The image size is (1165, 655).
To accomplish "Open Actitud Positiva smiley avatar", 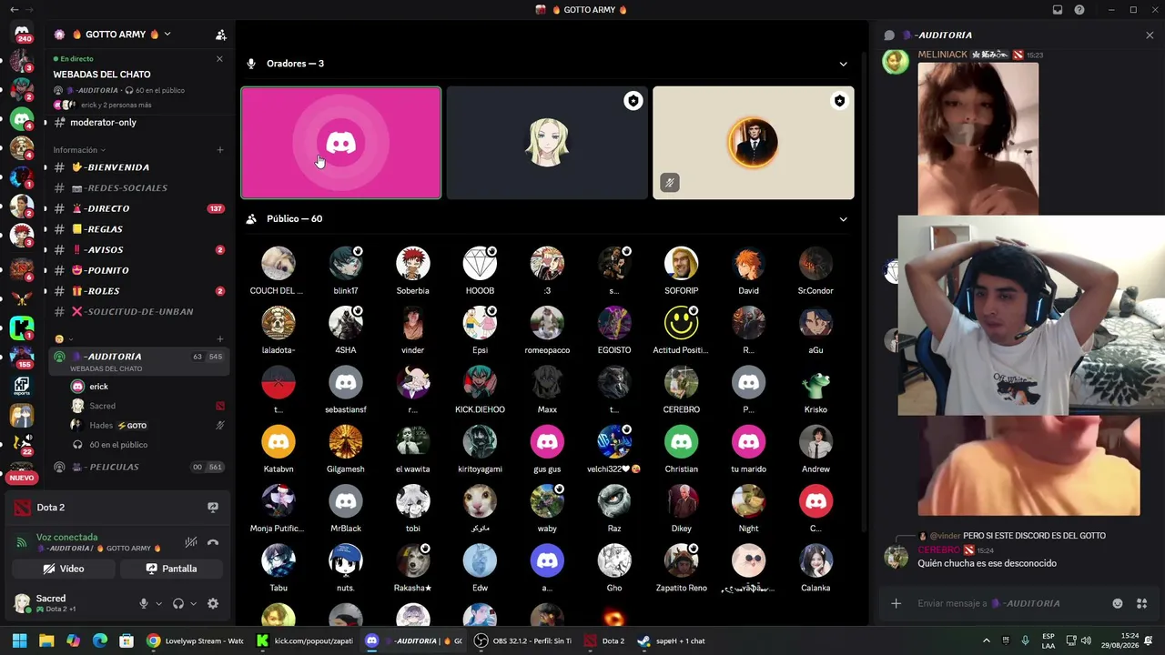I will [x=682, y=323].
